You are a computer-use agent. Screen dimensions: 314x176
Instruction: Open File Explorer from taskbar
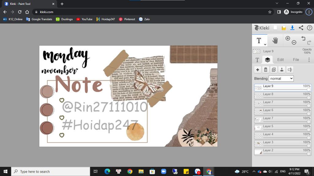141,171
